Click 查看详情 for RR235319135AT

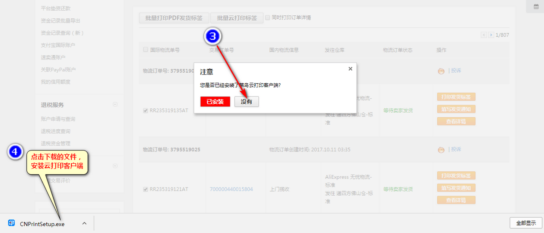(456, 121)
